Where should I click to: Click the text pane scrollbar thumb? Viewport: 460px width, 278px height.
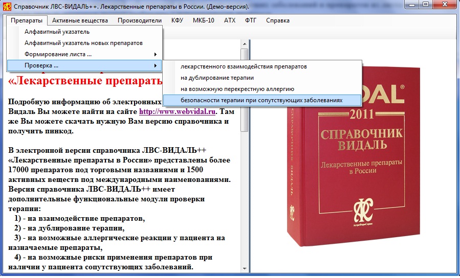pyautogui.click(x=245, y=90)
